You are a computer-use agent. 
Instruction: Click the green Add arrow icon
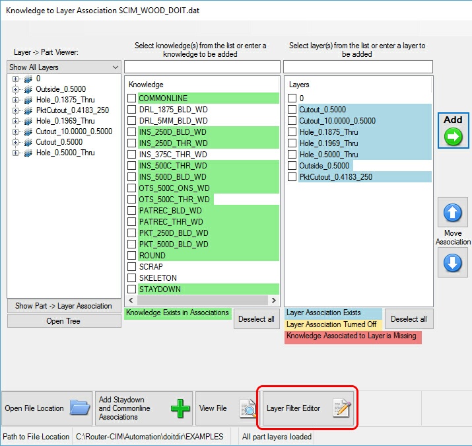click(453, 137)
